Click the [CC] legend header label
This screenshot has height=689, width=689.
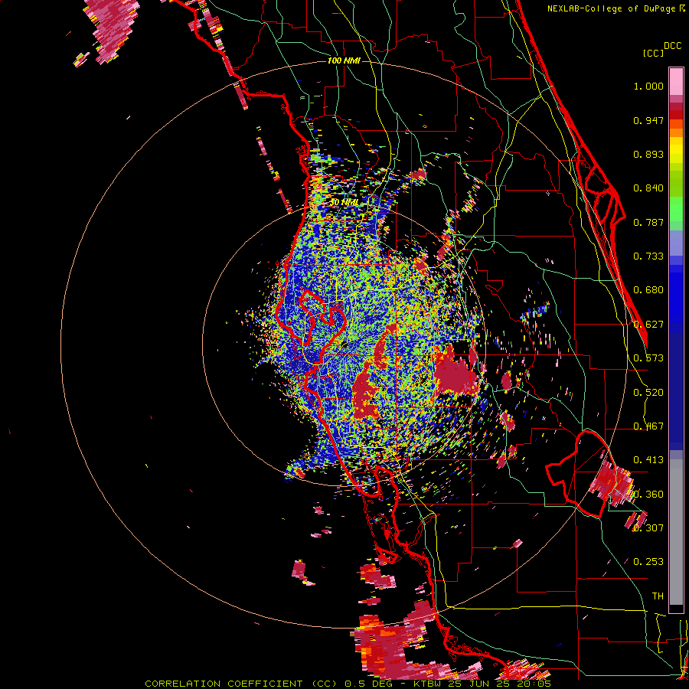652,53
